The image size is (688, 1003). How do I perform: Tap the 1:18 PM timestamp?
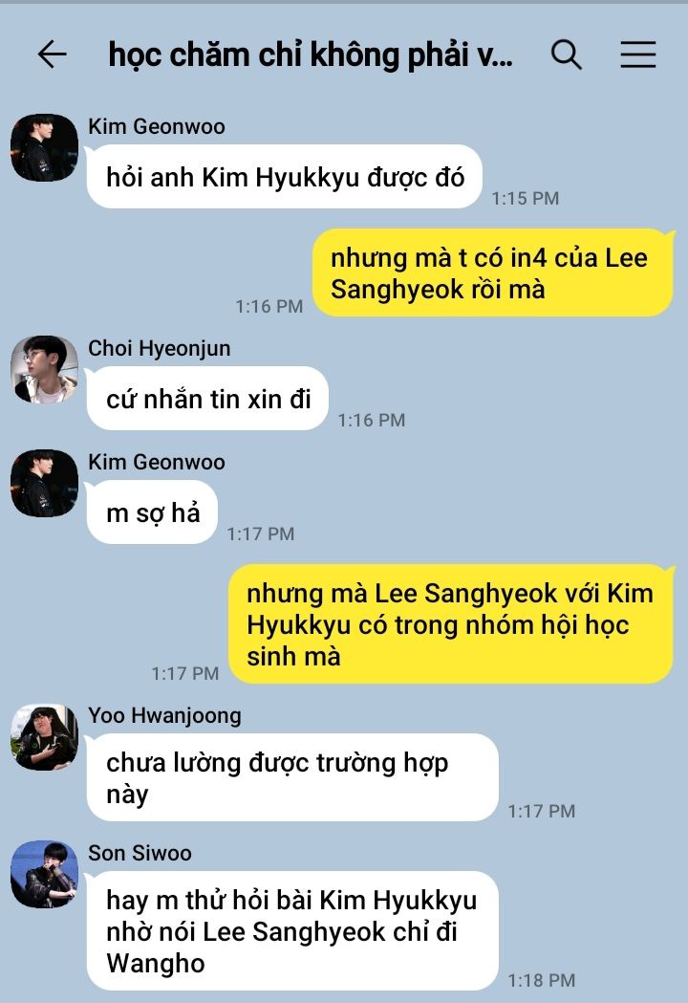click(542, 980)
